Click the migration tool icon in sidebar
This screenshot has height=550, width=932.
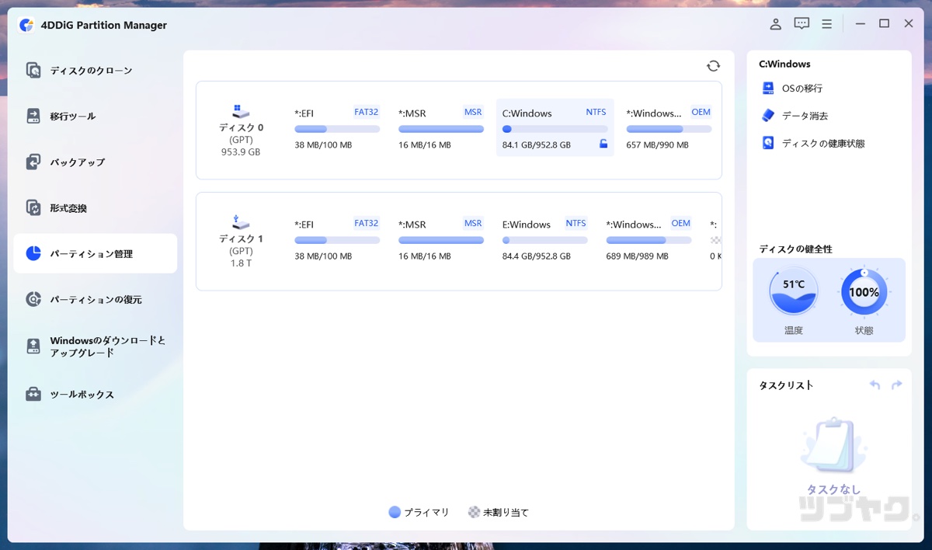(33, 117)
